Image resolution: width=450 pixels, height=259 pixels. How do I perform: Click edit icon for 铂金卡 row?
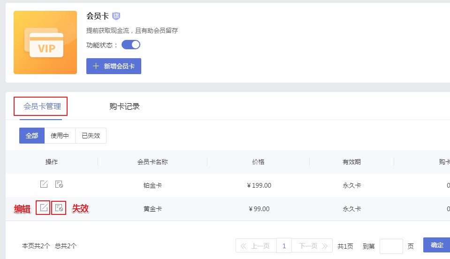pyautogui.click(x=44, y=184)
